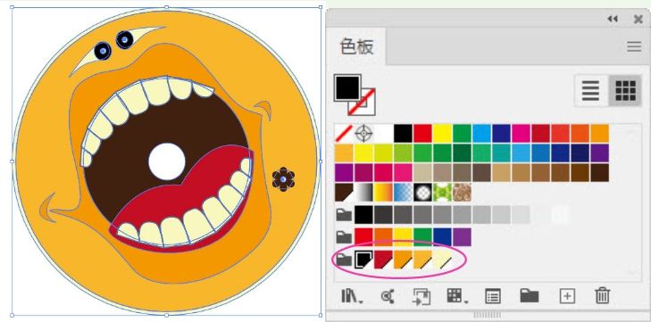Viewport: 651px width, 322px height.
Task: Switch swatches to thumbnail grid view
Action: (626, 90)
